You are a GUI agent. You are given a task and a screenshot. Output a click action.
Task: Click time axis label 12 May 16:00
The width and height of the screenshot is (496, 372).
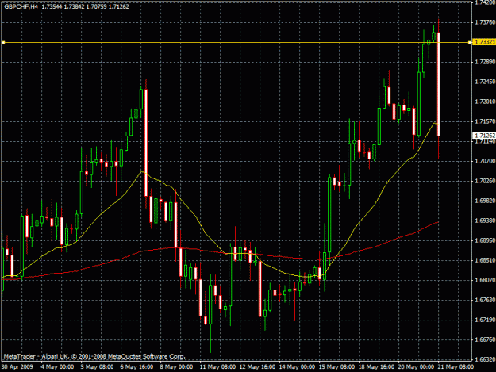pyautogui.click(x=257, y=367)
